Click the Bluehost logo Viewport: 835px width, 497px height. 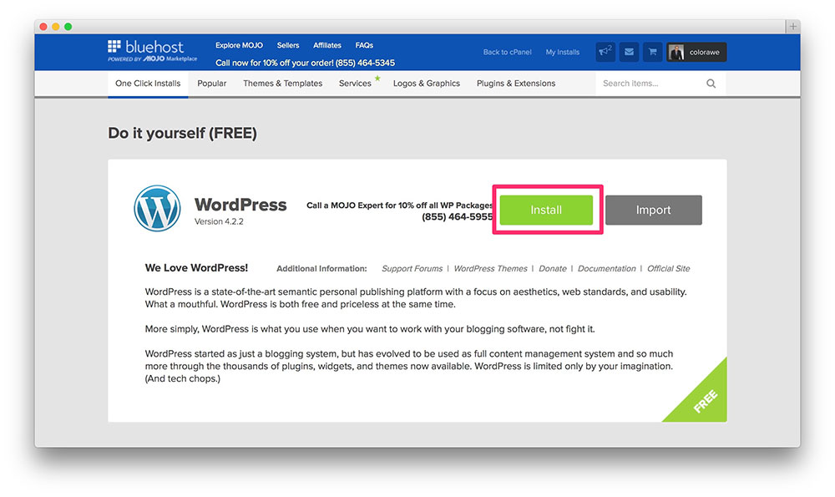[146, 50]
